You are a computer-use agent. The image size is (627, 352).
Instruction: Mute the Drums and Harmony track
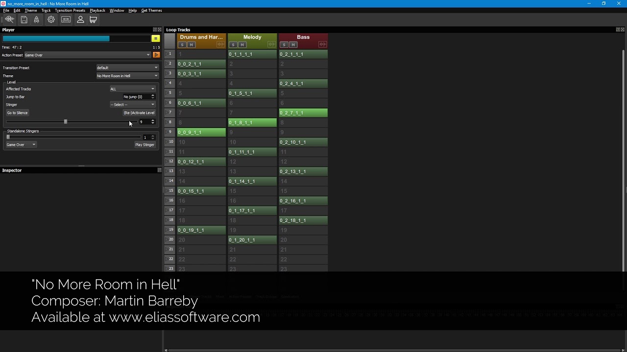(x=192, y=44)
